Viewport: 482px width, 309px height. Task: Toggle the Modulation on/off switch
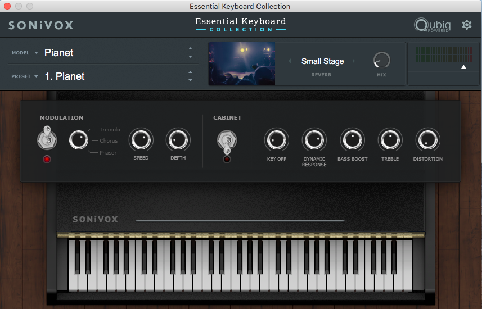(47, 139)
